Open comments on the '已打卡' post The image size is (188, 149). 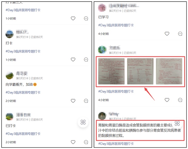[86, 142]
